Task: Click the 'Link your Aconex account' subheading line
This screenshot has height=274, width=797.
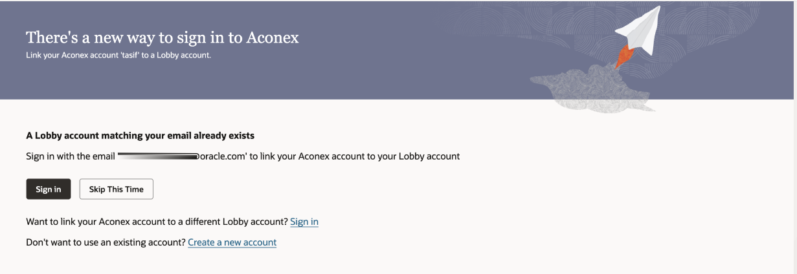Action: point(119,54)
